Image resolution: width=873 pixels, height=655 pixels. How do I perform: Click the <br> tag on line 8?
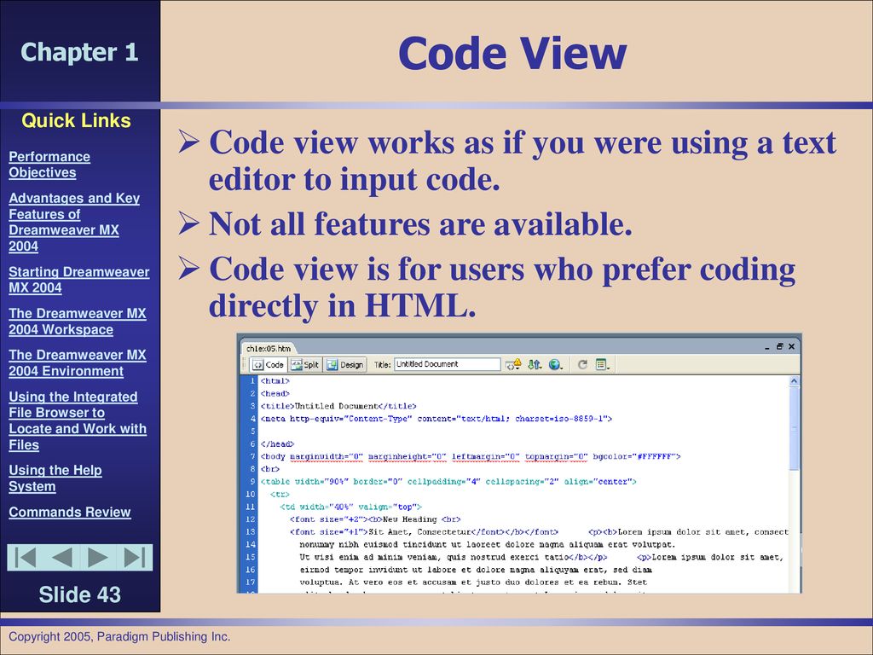click(x=270, y=470)
